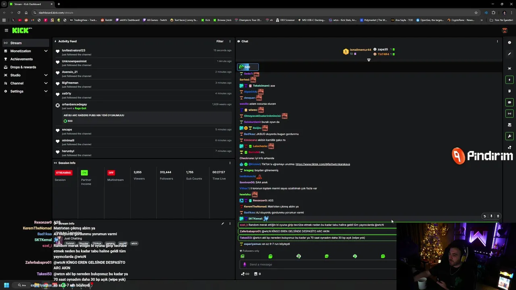Click pinned message from Zaferbabapro01
516x290 pixels.
click(318, 231)
